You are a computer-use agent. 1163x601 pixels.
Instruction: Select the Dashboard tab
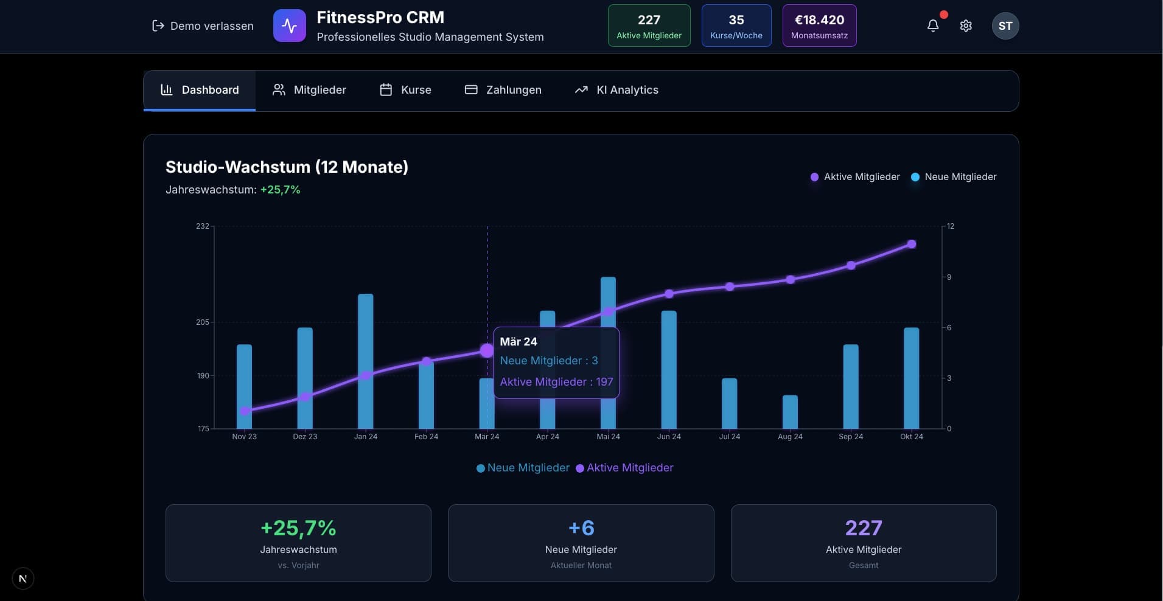[200, 90]
